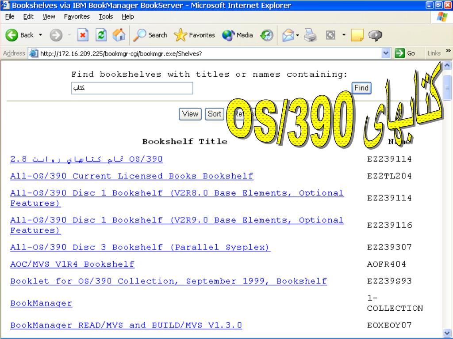Image resolution: width=453 pixels, height=339 pixels.
Task: Open the BookManager link
Action: [41, 303]
